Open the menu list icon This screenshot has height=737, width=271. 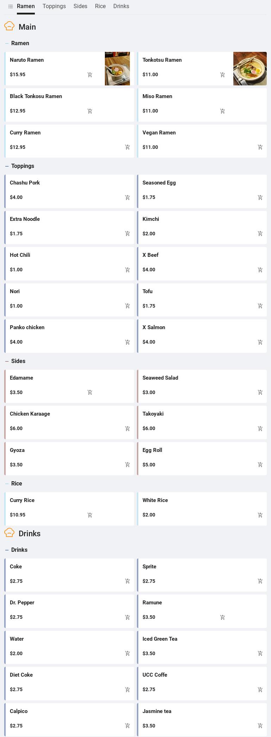coord(11,6)
